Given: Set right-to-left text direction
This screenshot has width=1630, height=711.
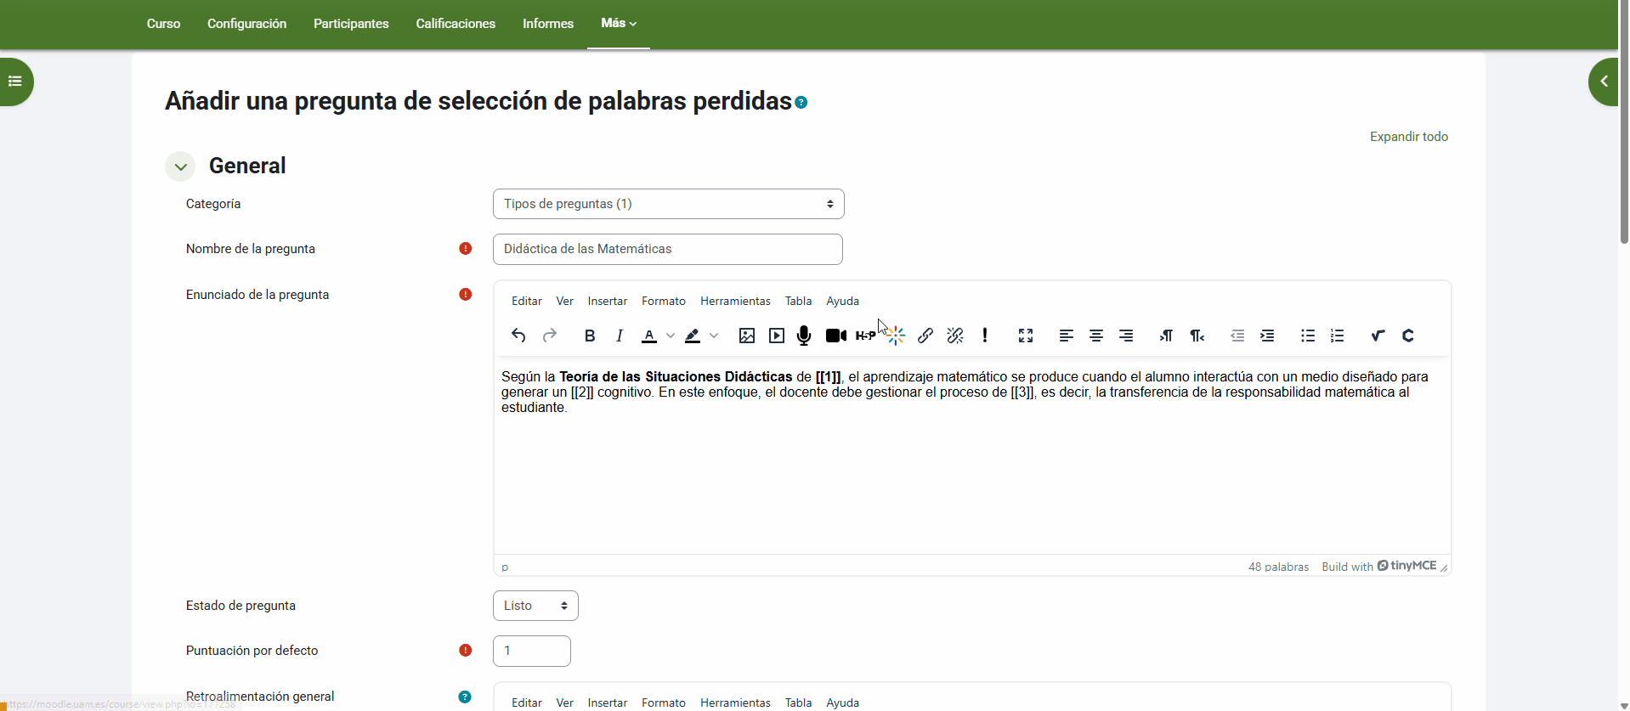Looking at the screenshot, I should (1197, 336).
